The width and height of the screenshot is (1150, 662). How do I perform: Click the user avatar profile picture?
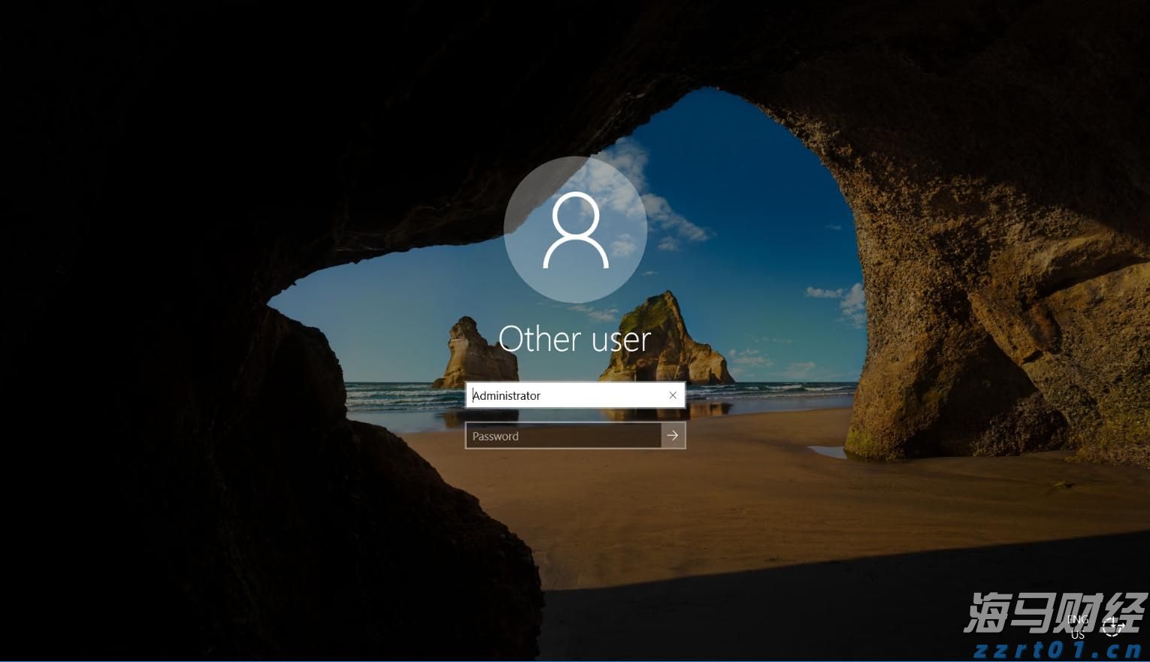(x=575, y=230)
